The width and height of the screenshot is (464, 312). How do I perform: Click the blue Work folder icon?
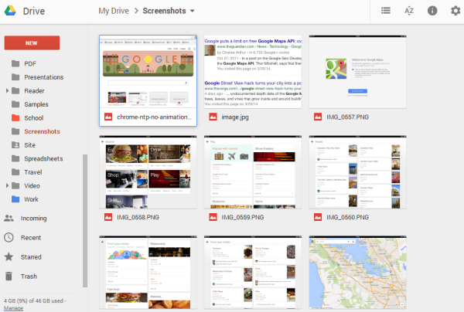click(15, 199)
